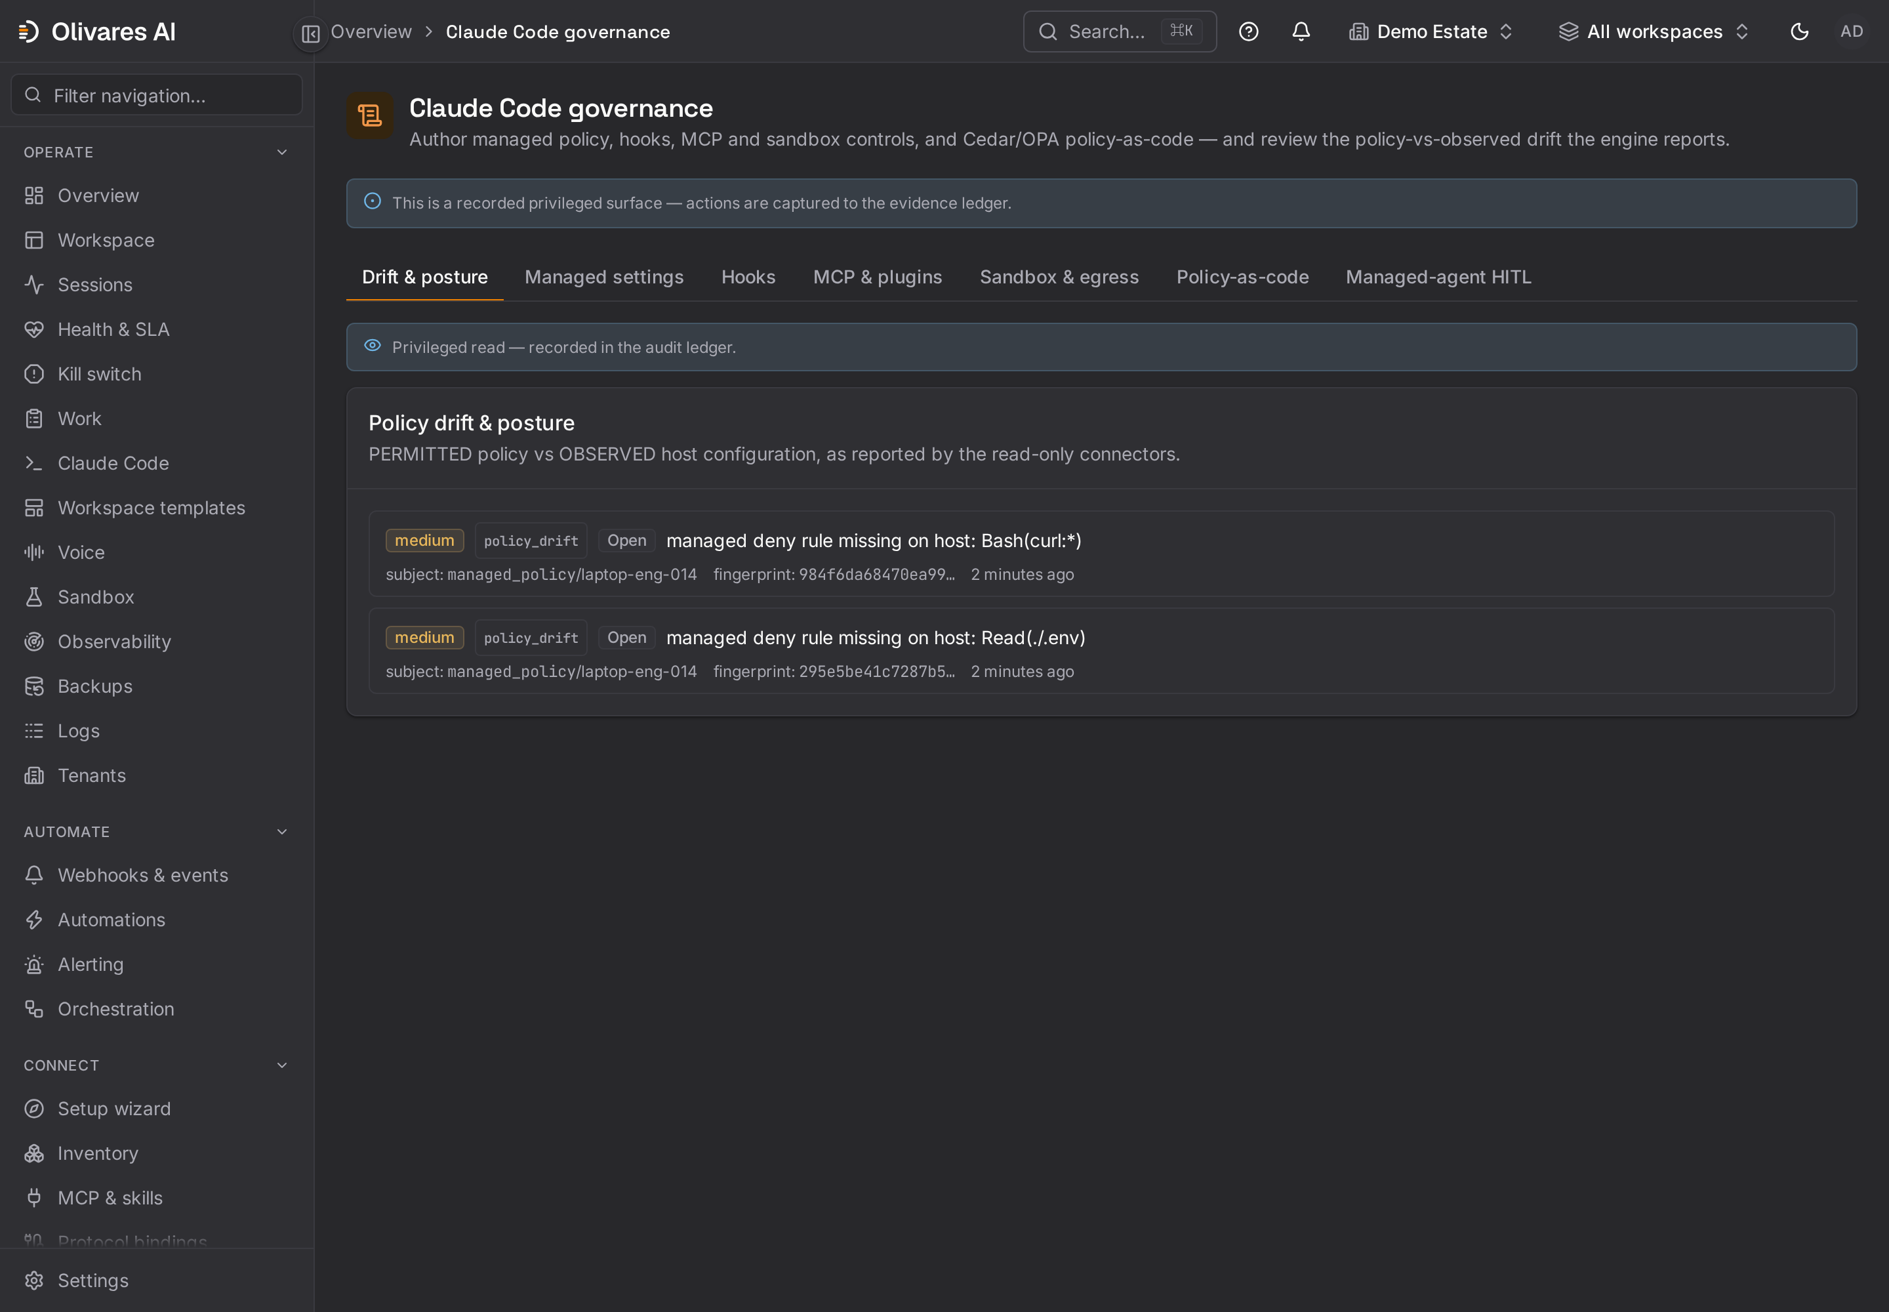
Task: Click the Backups database icon
Action: [x=33, y=686]
